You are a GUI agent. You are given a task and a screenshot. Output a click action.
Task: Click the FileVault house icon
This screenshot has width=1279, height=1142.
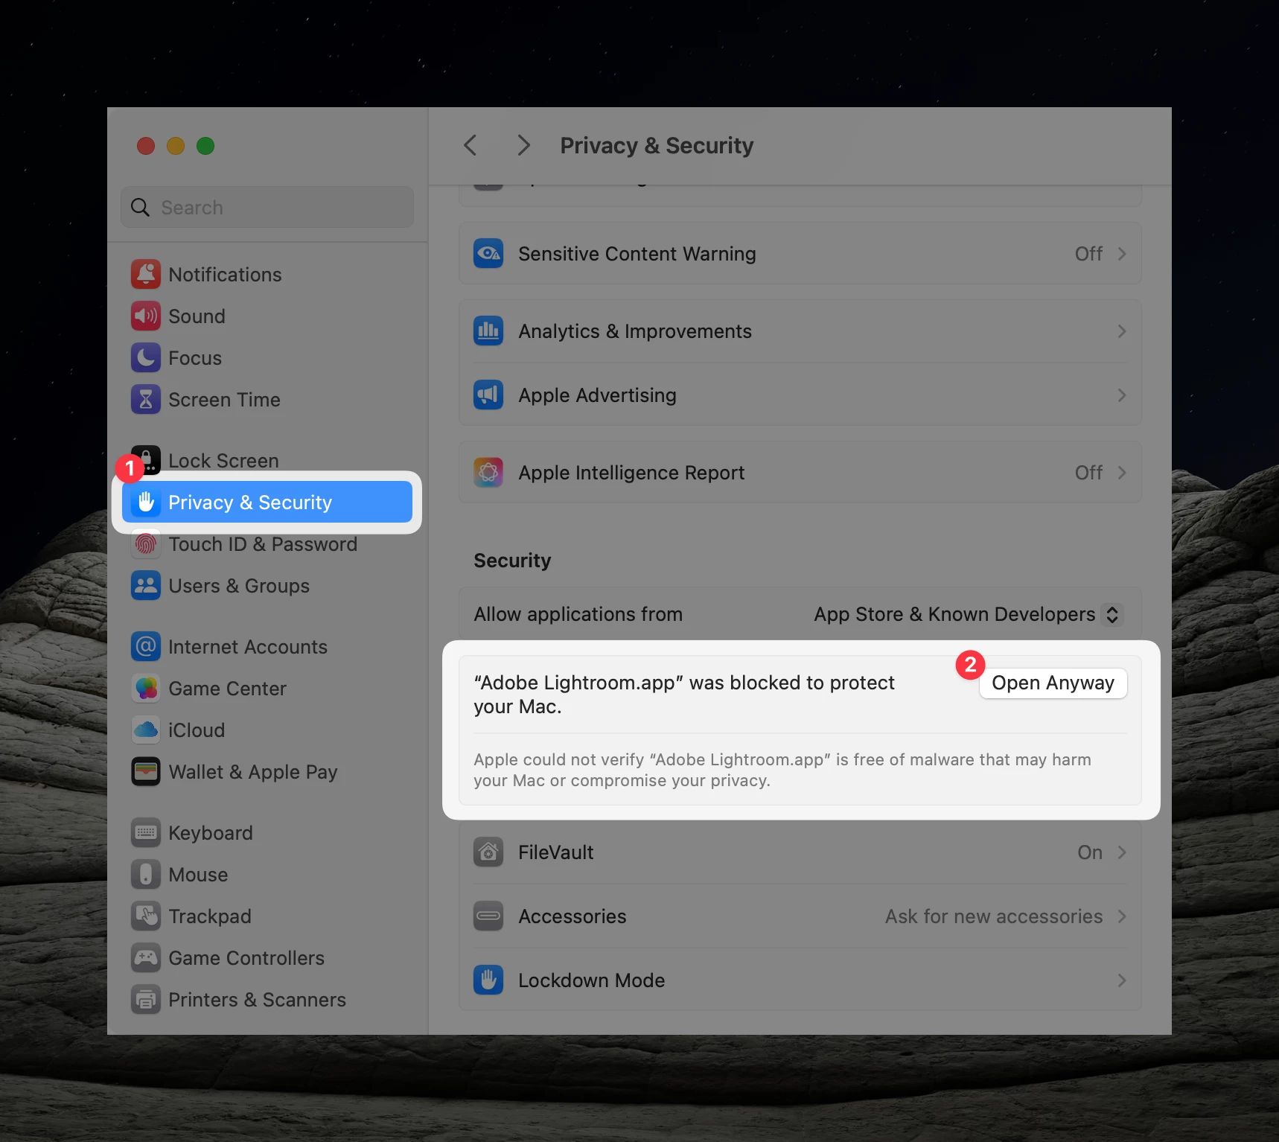pos(488,852)
